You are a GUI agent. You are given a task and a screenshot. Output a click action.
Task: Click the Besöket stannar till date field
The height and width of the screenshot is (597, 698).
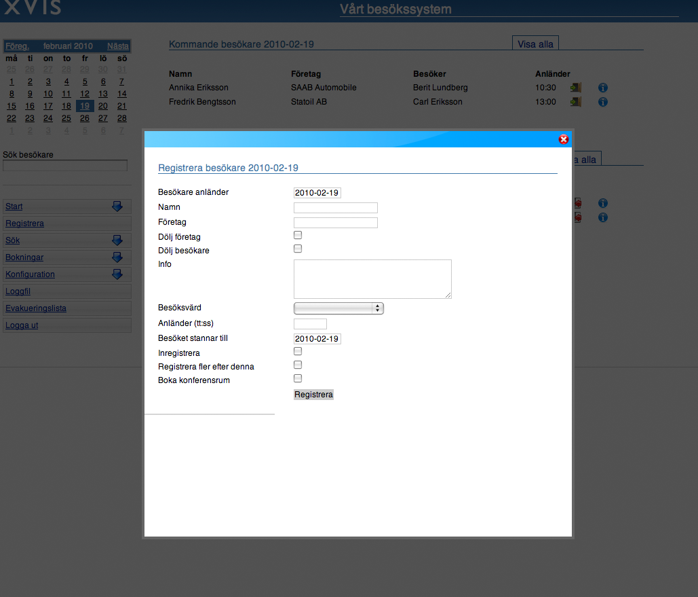(317, 339)
